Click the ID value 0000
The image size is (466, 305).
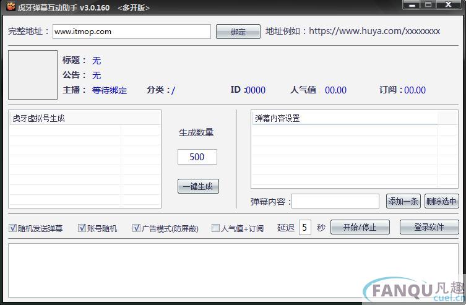pos(256,90)
